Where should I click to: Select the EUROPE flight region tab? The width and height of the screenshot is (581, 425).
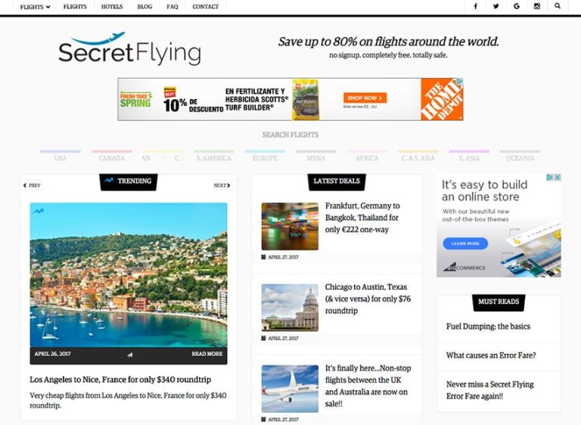(265, 157)
